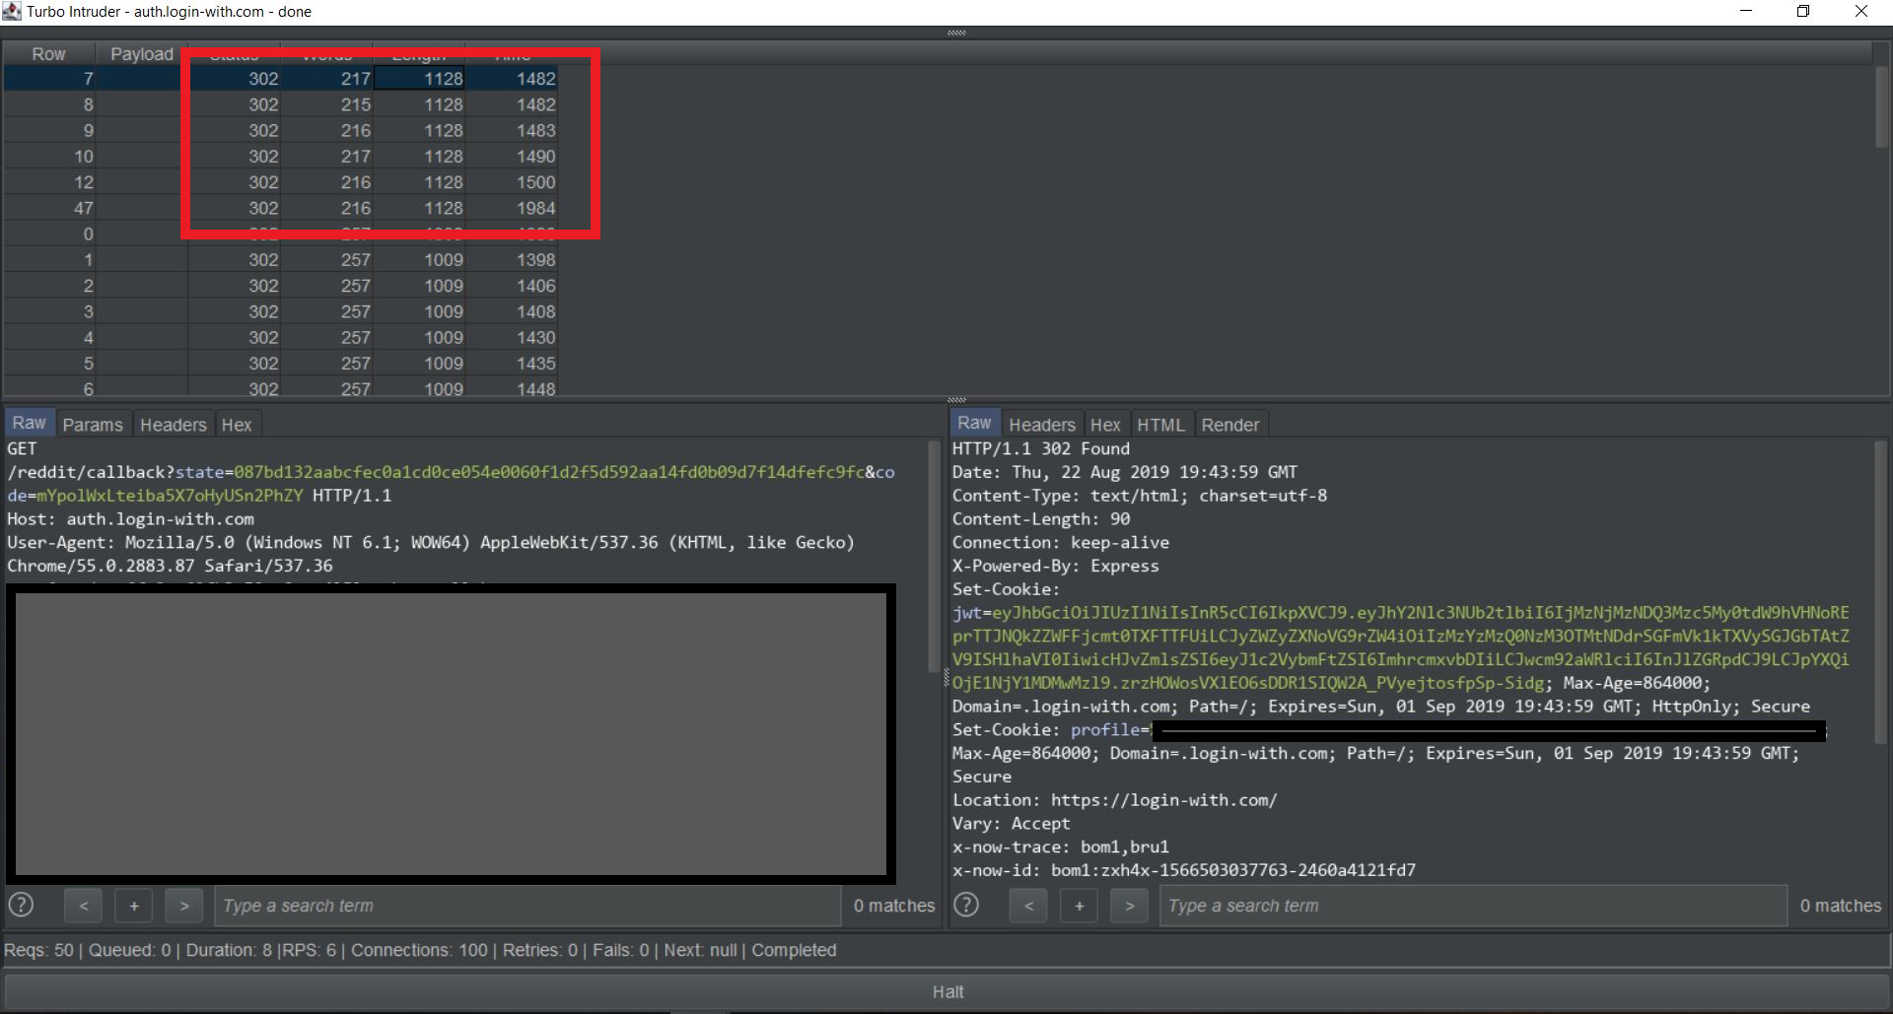This screenshot has width=1893, height=1014.
Task: Switch to response Headers tab
Action: point(1042,425)
